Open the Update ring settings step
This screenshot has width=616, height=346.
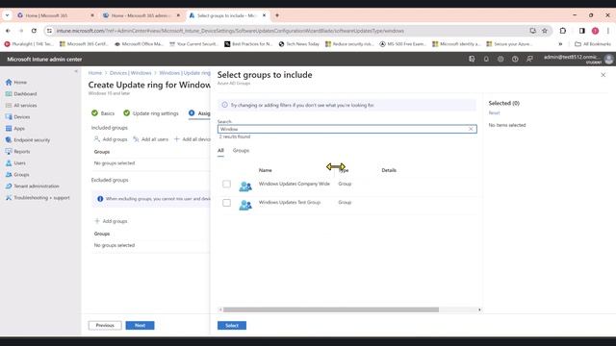[x=151, y=113]
